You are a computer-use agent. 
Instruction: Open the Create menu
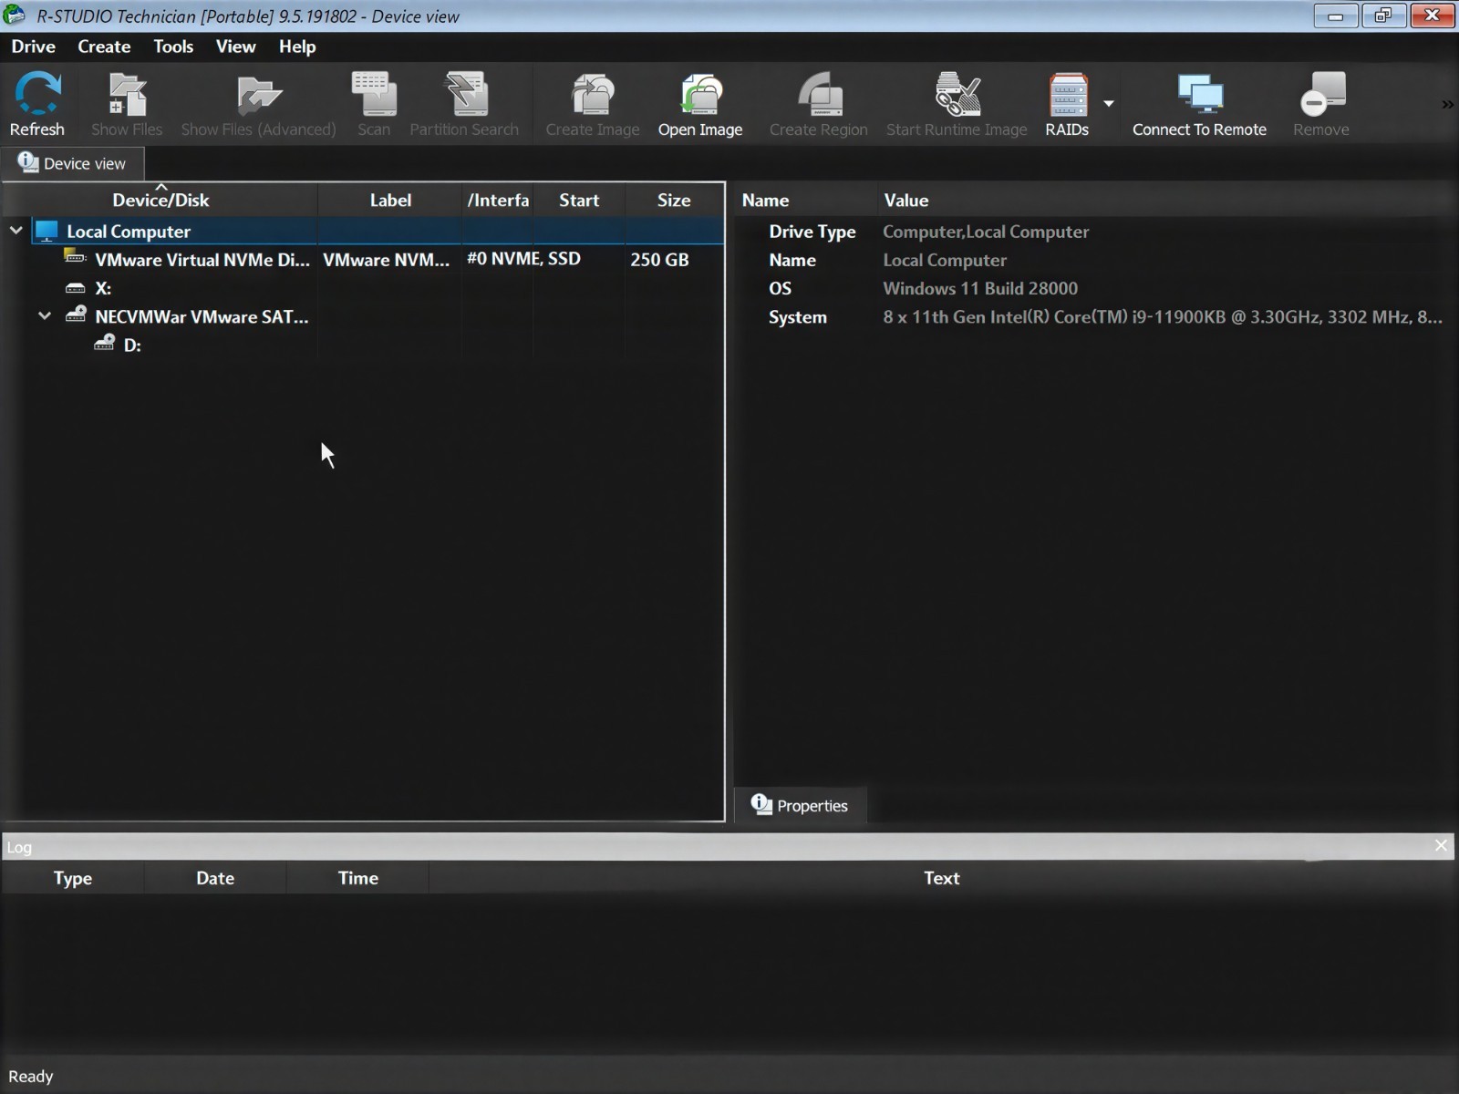(104, 46)
